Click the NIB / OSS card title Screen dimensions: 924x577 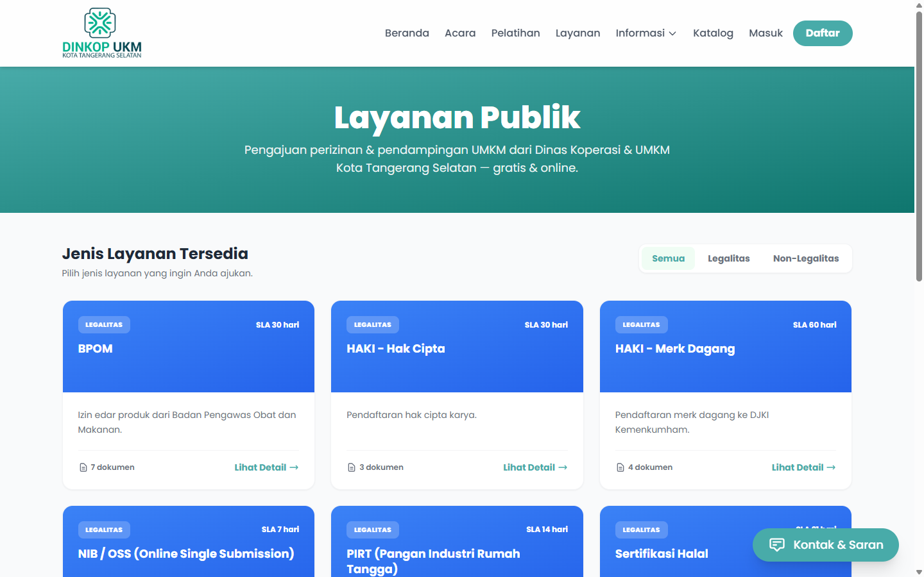pos(186,554)
